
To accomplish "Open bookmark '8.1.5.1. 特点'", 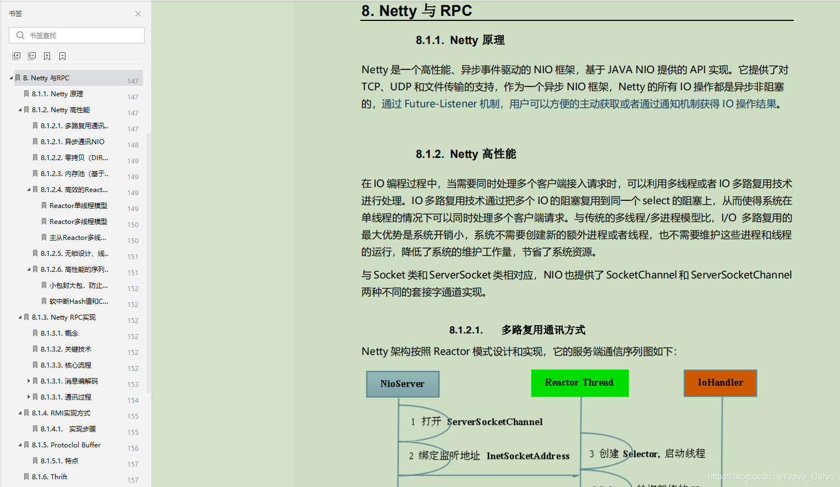I will (59, 461).
